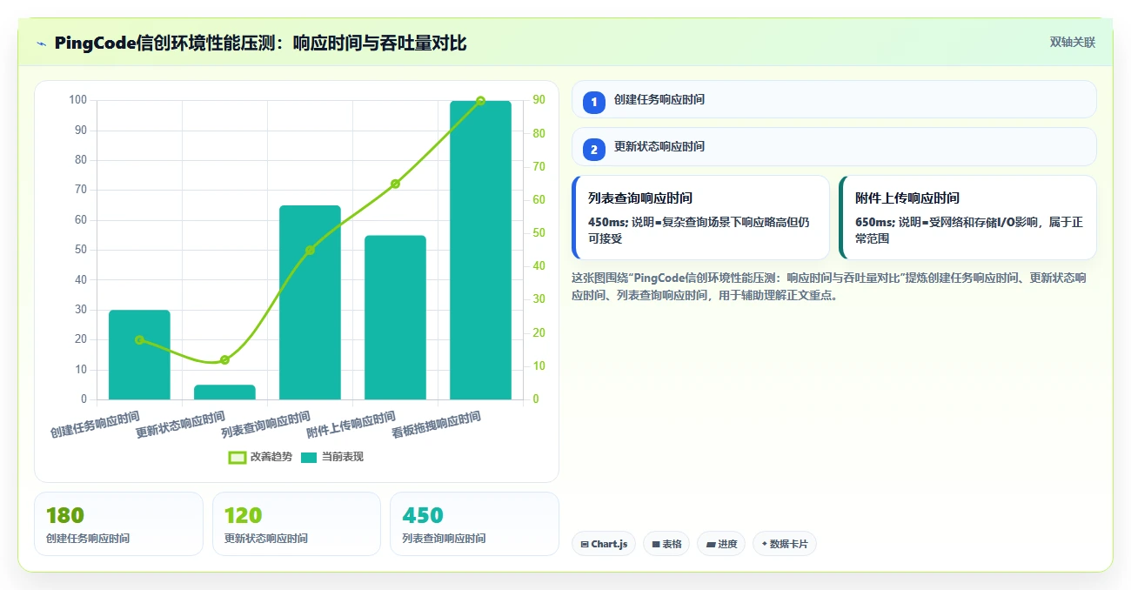
Task: Click the trend line point at the 看板拖拽响应时间 peak
Action: 480,101
